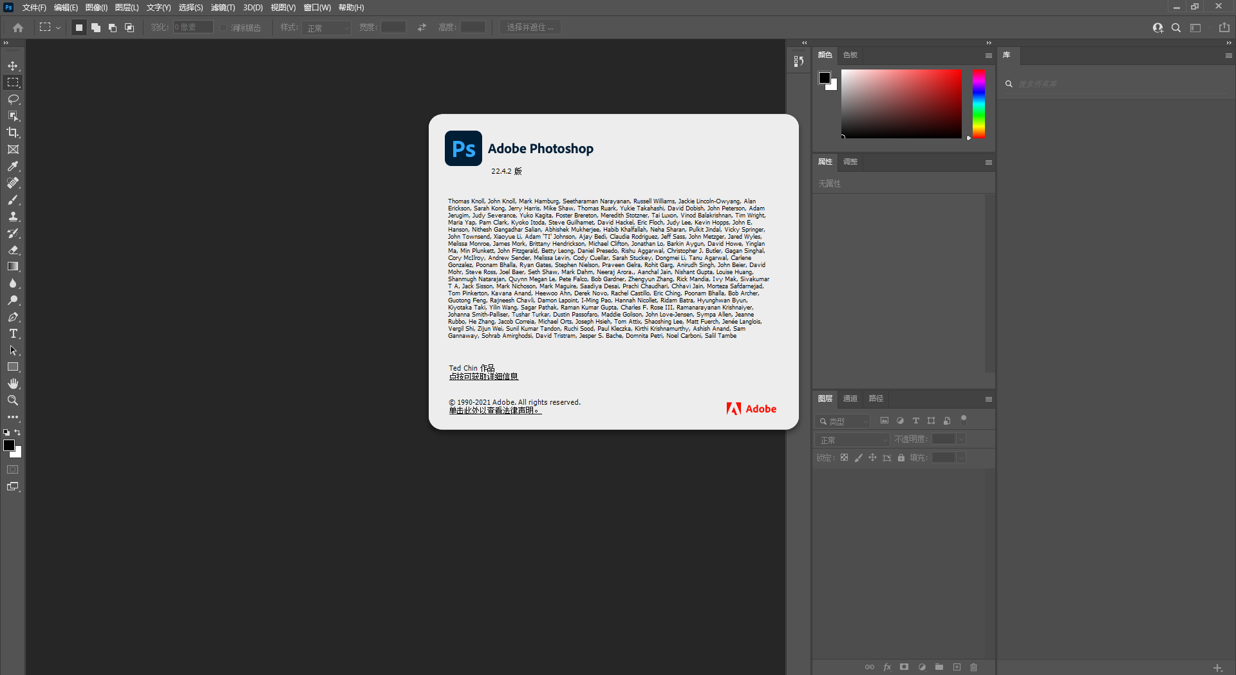Select the Gradient tool
The width and height of the screenshot is (1236, 675).
13,266
